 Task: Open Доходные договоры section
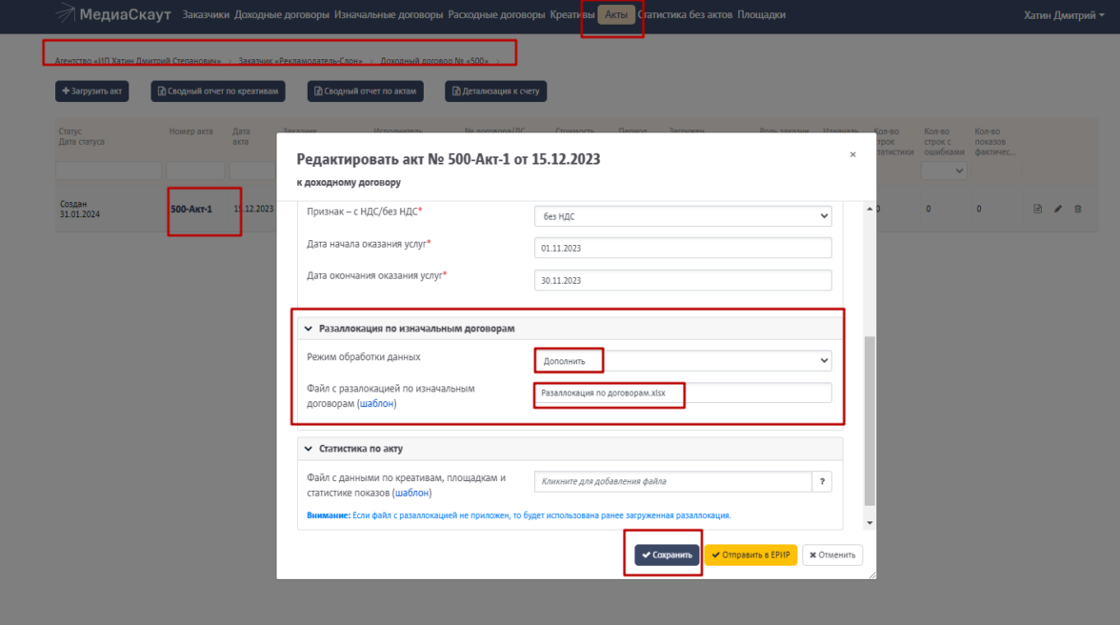point(282,14)
